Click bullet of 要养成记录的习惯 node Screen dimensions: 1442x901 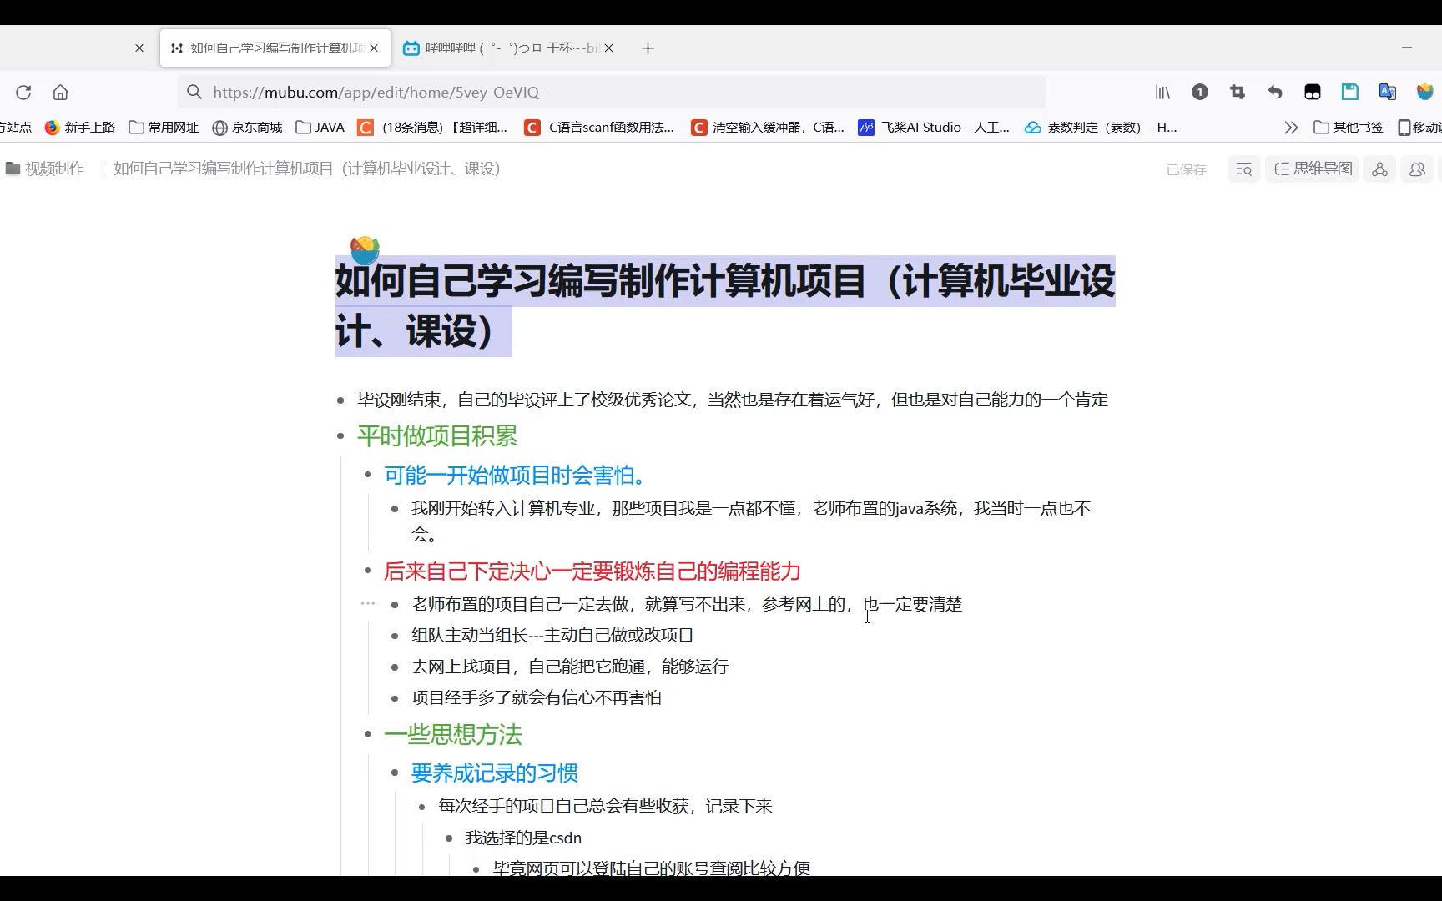[395, 773]
